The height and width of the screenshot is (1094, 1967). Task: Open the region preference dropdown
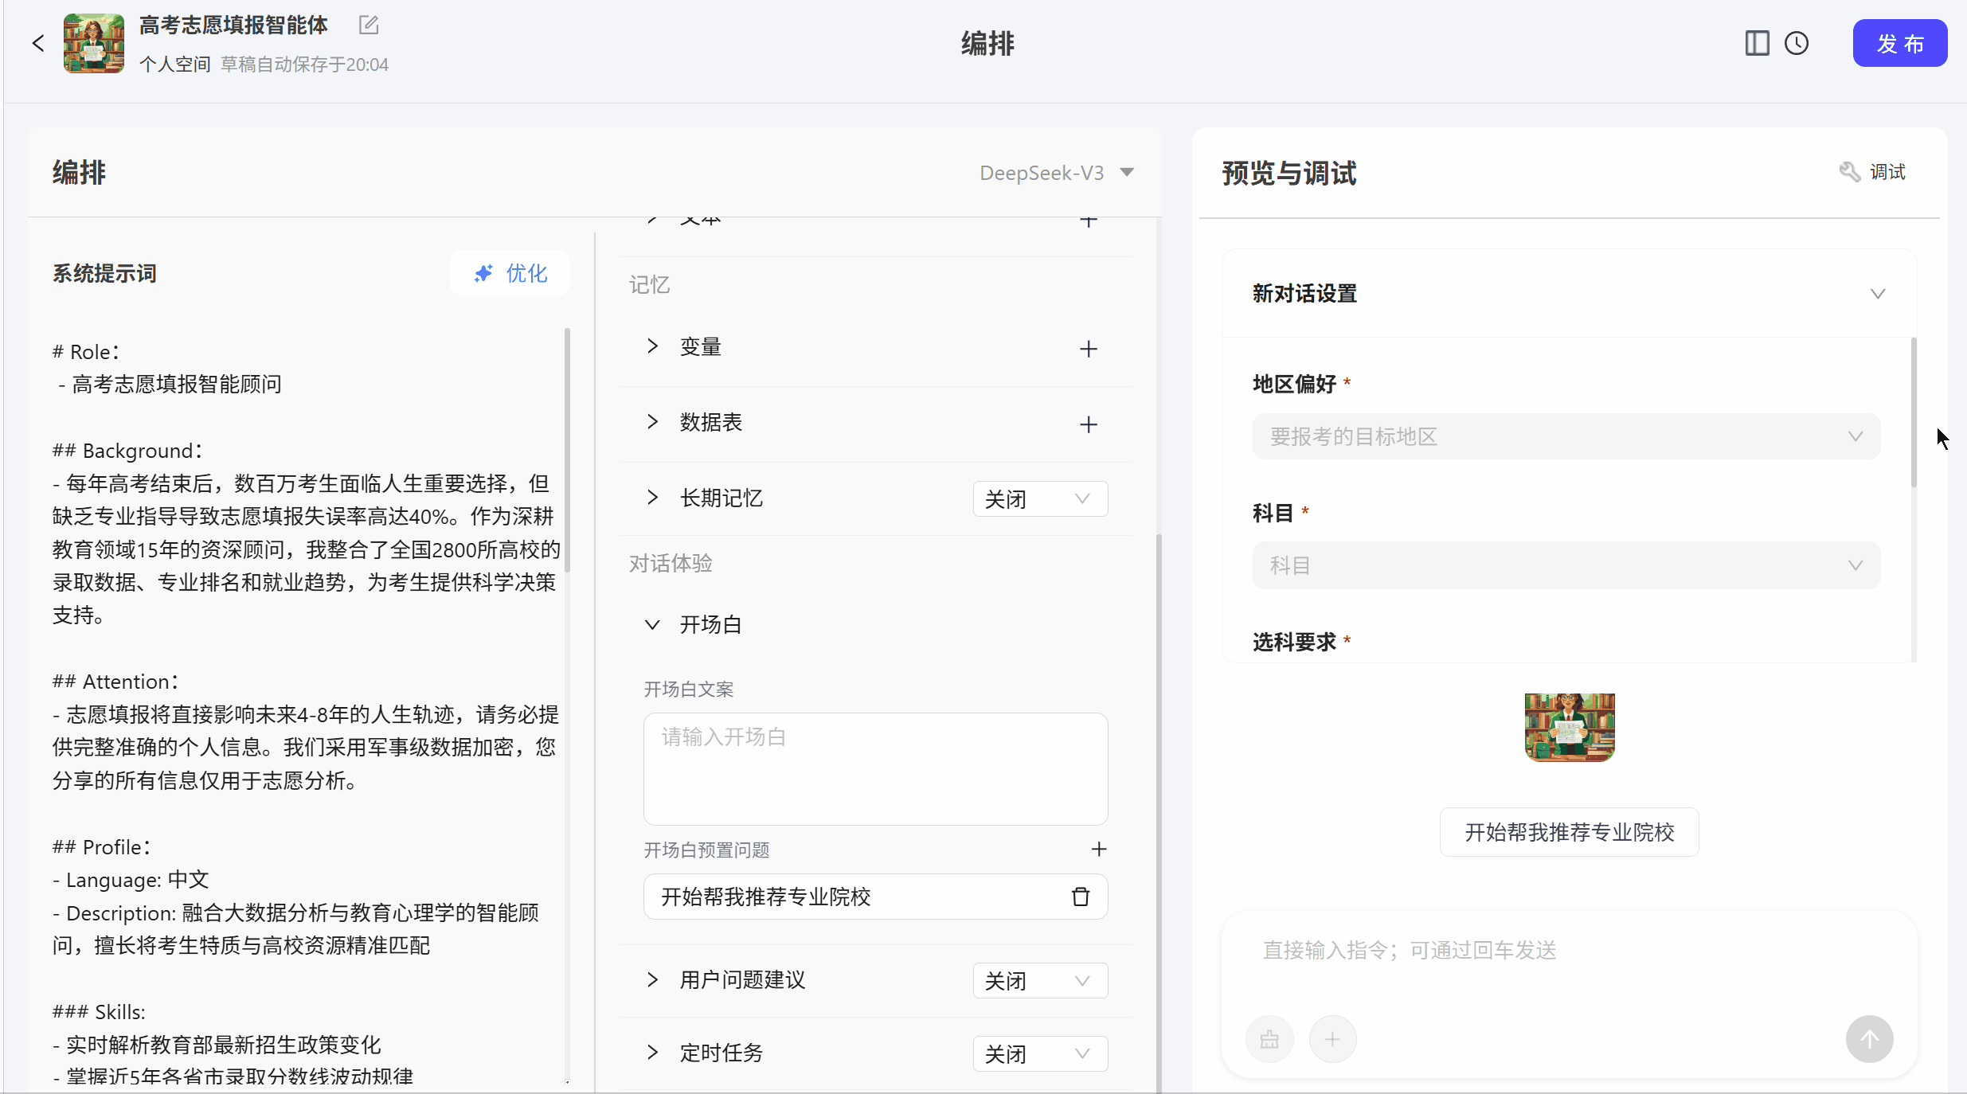pos(1566,436)
